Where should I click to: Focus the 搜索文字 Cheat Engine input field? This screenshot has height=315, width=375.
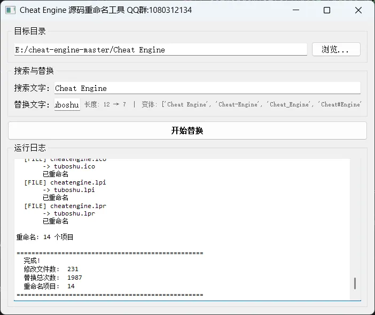click(x=207, y=88)
